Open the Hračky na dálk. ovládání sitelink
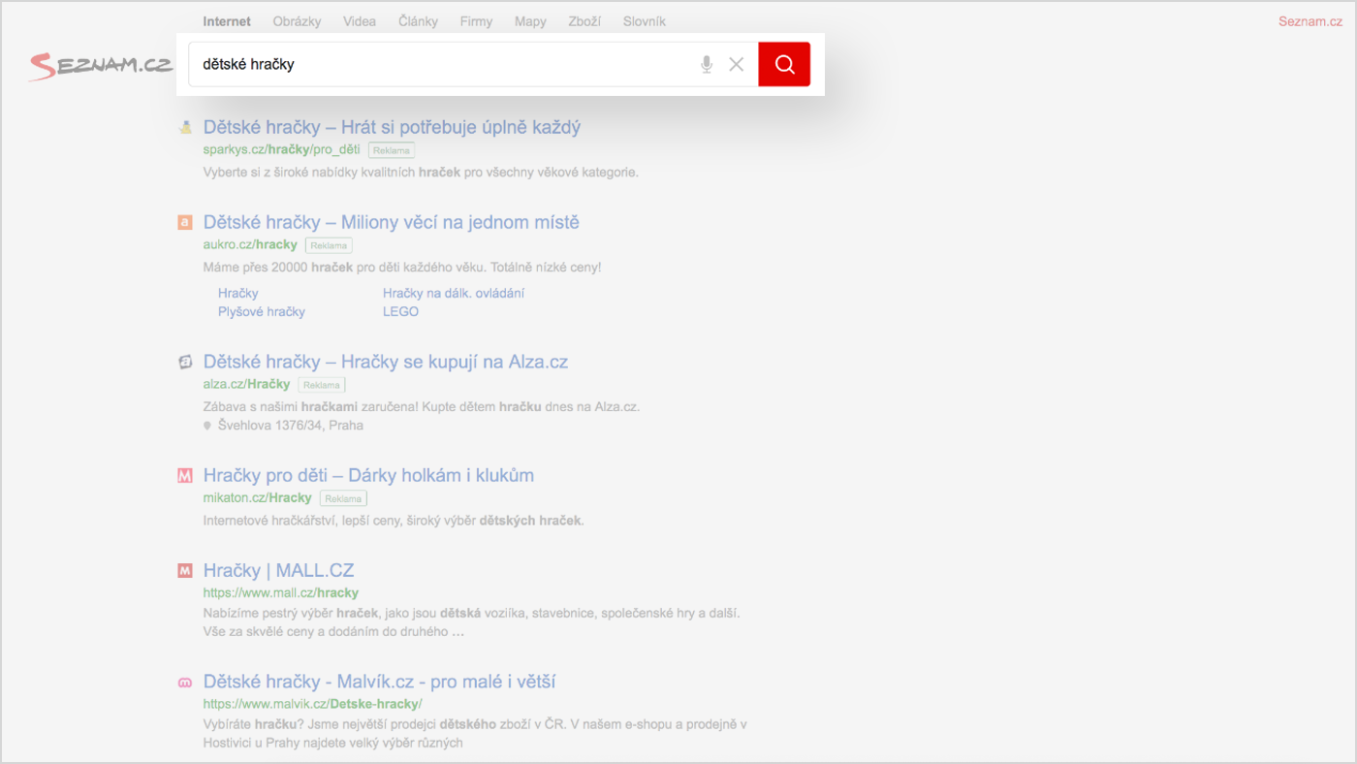1357x764 pixels. point(454,293)
